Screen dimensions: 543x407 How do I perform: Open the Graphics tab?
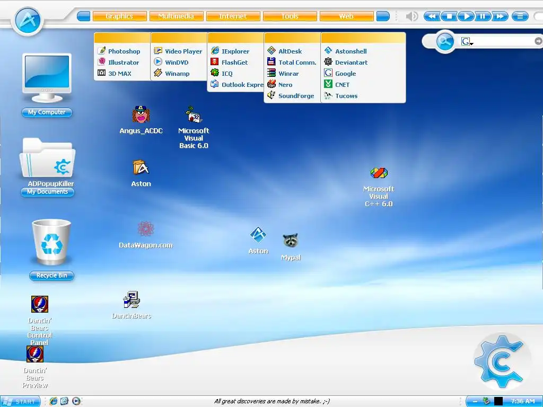(119, 16)
